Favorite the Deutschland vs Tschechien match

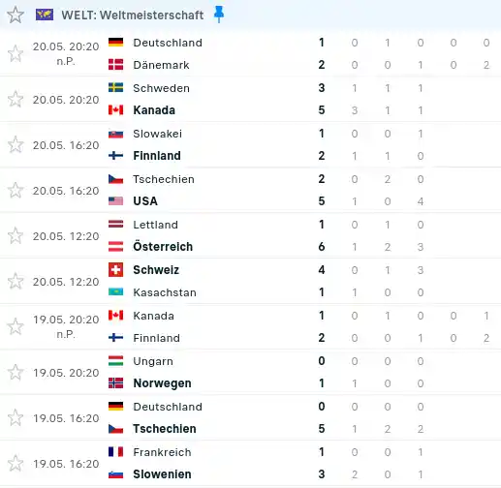coord(16,417)
